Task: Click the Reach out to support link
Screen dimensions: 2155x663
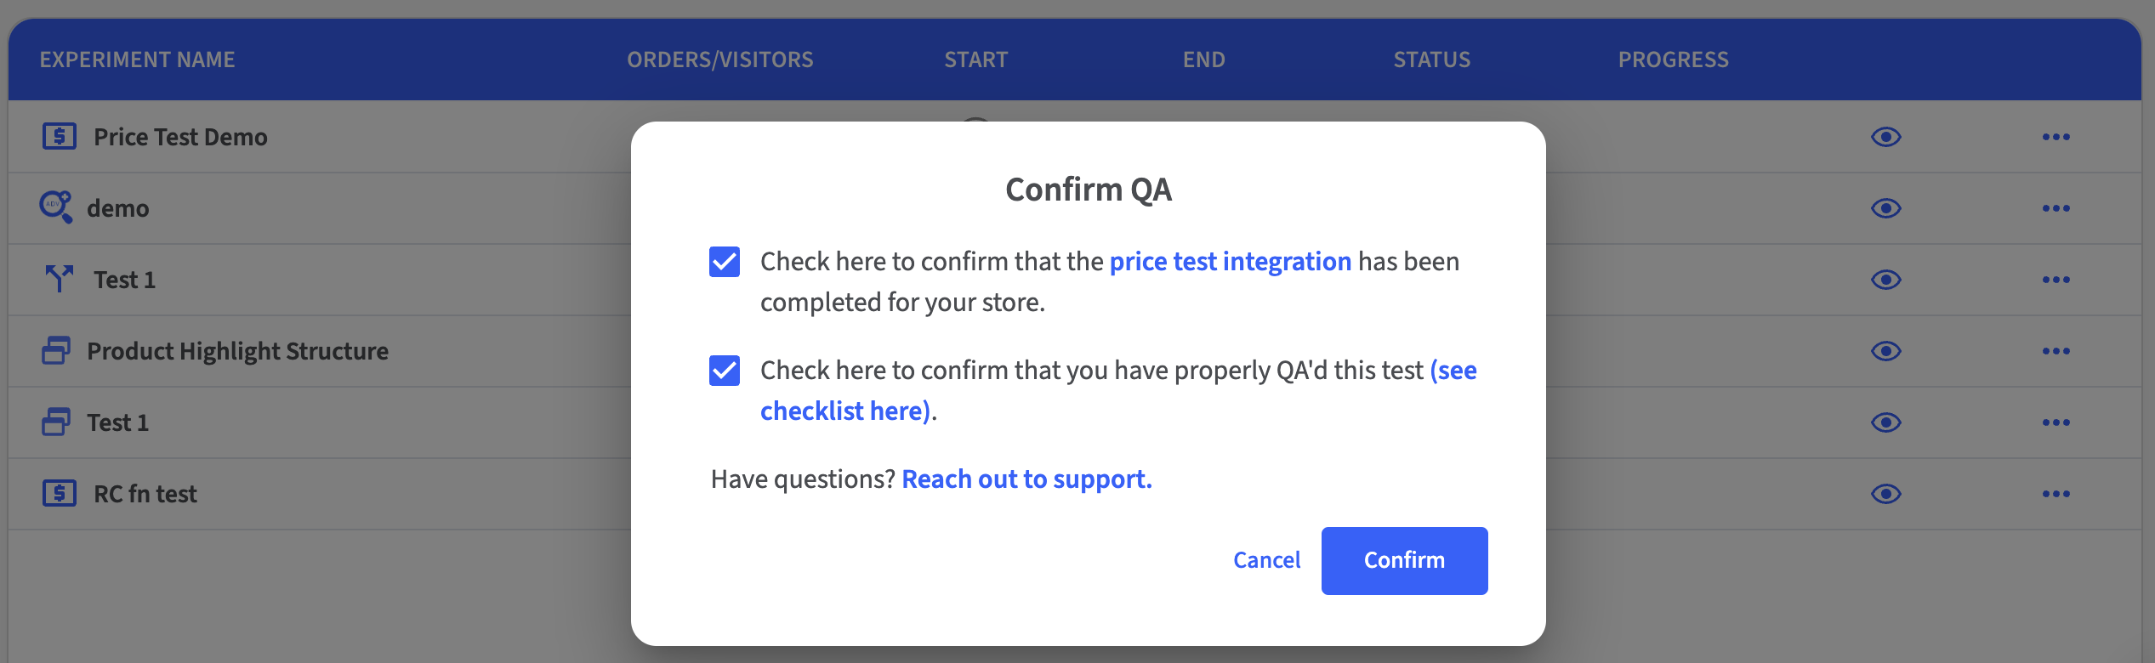Action: click(x=1026, y=479)
